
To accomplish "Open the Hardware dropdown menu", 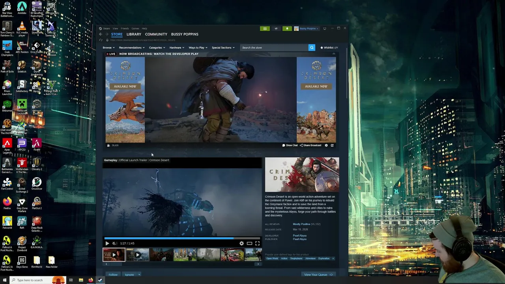I will [x=177, y=48].
